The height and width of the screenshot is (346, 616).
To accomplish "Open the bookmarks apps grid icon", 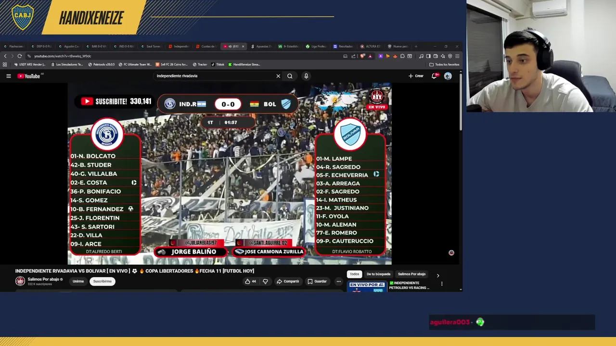I will coord(5,64).
